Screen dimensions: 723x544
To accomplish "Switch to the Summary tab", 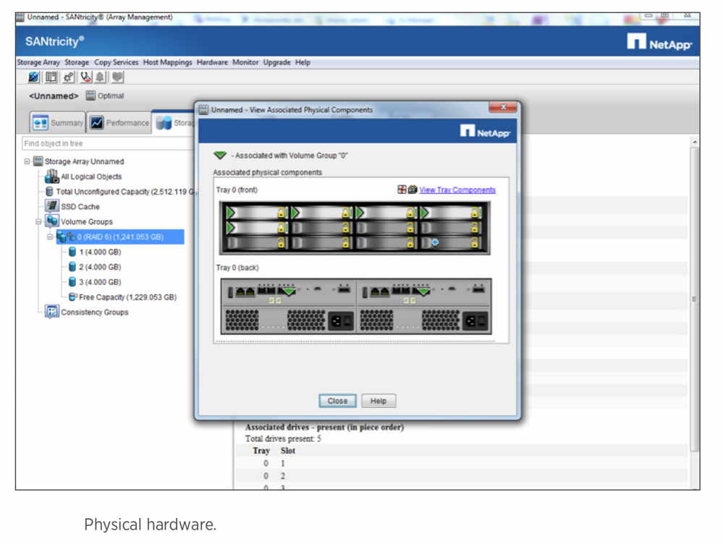I will click(58, 123).
